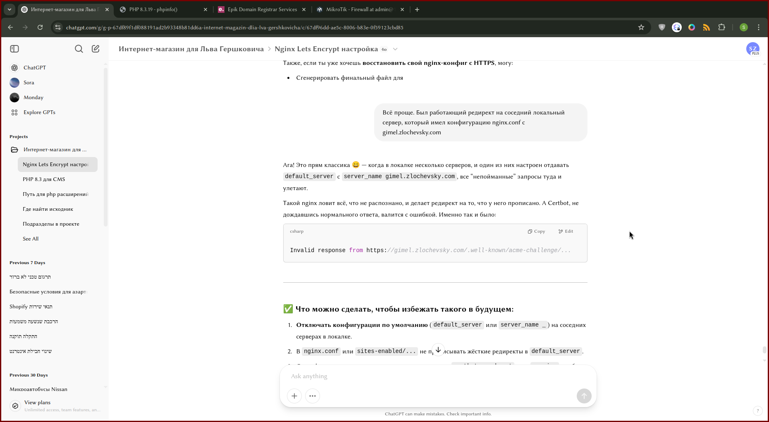Screen dimensions: 769x422
Task: Reload the current page
Action: pyautogui.click(x=40, y=27)
